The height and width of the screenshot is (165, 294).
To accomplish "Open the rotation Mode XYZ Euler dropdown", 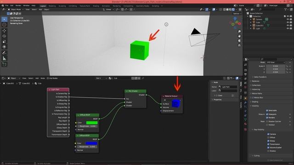I will point(276,62).
